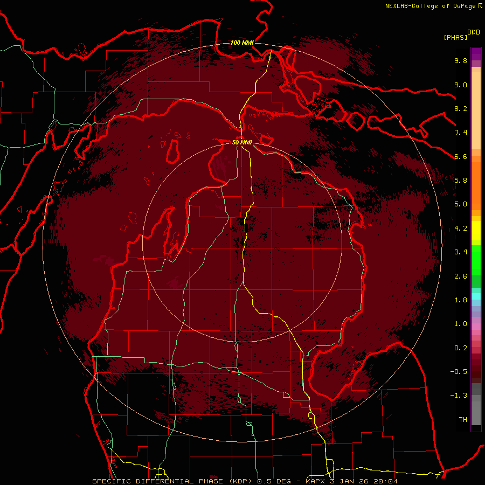Click the 100 NMI range ring label
The height and width of the screenshot is (485, 485).
pos(242,43)
